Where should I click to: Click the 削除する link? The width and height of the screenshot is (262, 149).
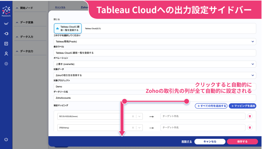187,142
